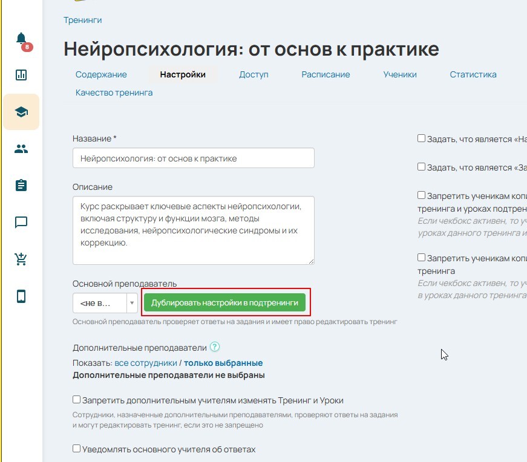Toggle Уведомлять основного учителя об ответах checkbox
The height and width of the screenshot is (462, 527).
[77, 449]
